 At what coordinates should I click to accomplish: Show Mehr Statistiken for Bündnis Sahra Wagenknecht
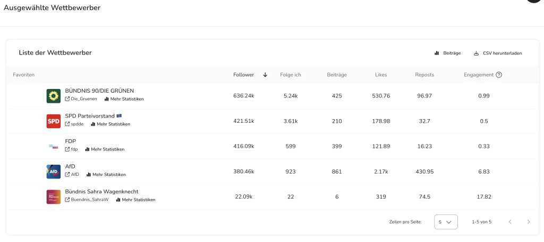135,200
